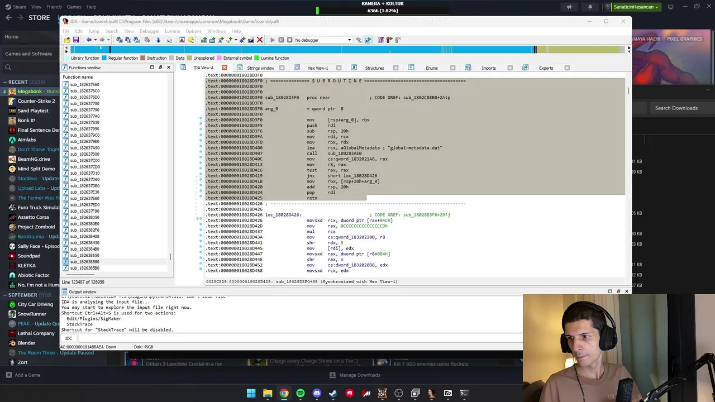Image resolution: width=715 pixels, height=402 pixels.
Task: Click the blue down arrow search icon
Action: pos(158,40)
